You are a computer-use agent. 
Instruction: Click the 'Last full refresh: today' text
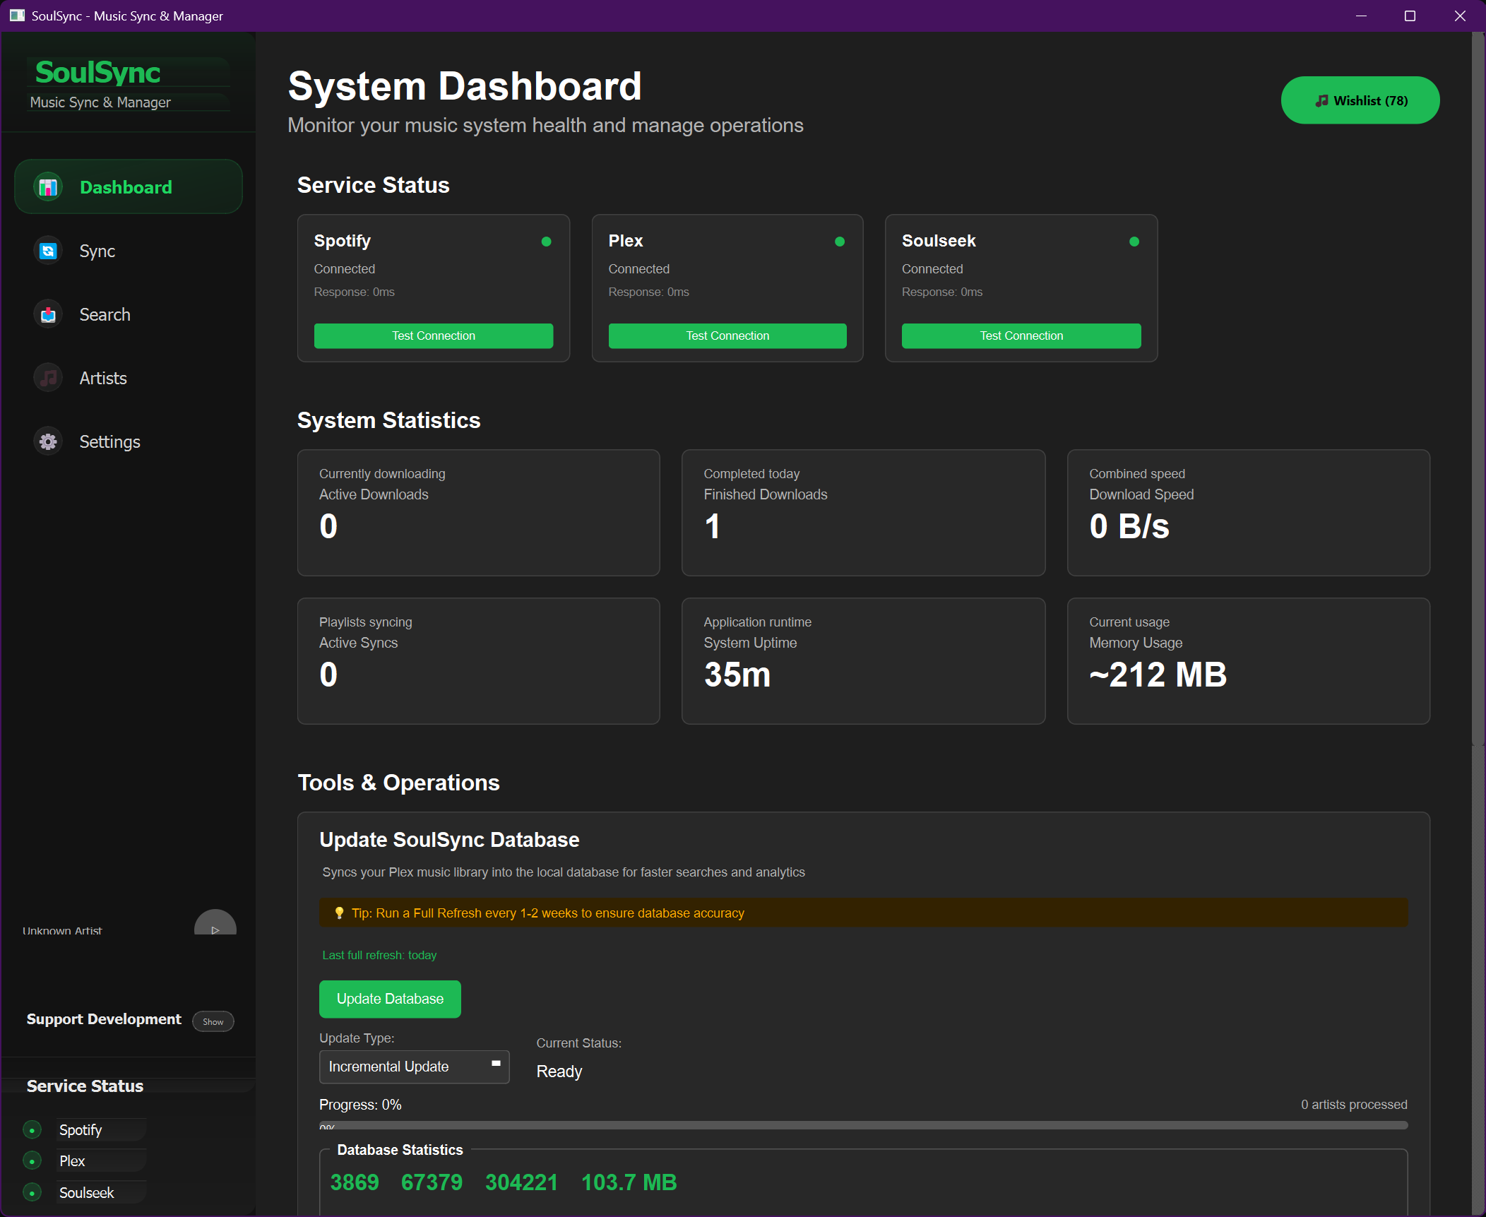point(379,955)
